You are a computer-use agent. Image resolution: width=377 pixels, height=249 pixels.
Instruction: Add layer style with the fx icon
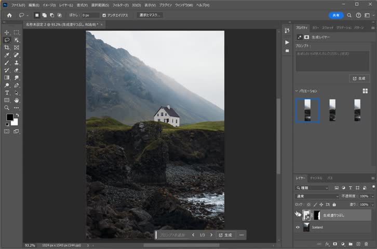pyautogui.click(x=327, y=243)
